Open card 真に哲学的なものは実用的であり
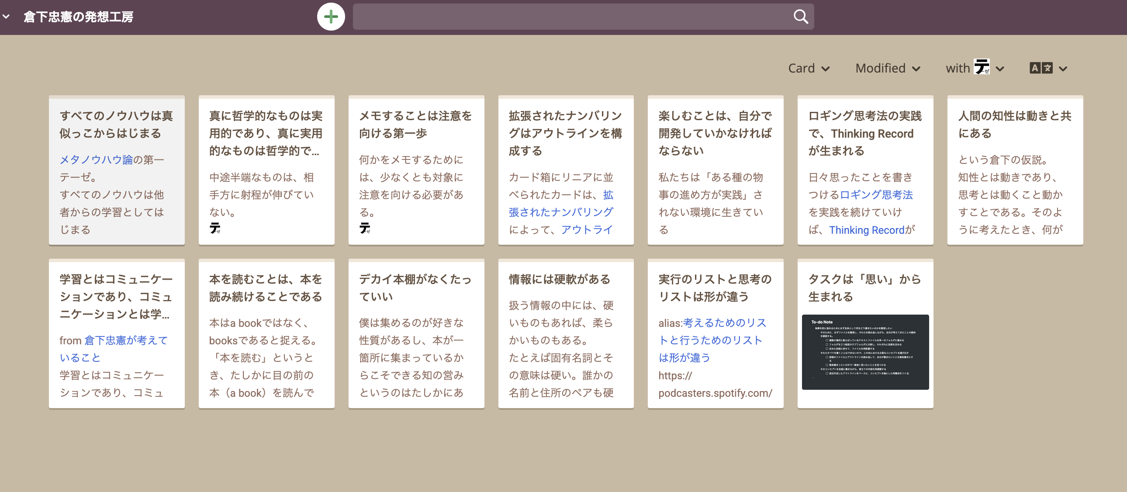 [266, 170]
